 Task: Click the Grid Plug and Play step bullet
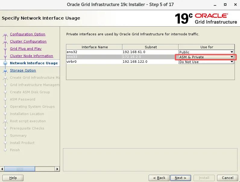tap(5, 49)
